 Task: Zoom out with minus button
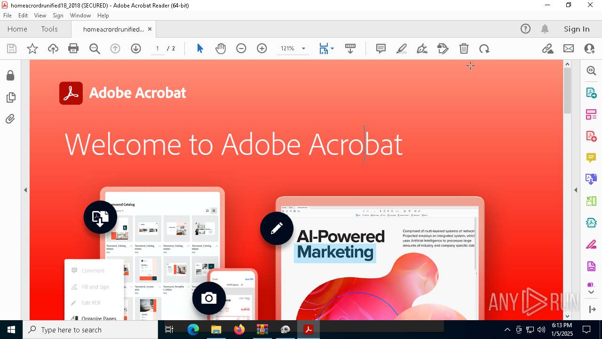pyautogui.click(x=241, y=48)
